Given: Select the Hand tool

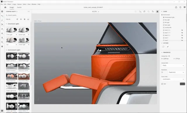Looking at the screenshot, I should click(2, 46).
